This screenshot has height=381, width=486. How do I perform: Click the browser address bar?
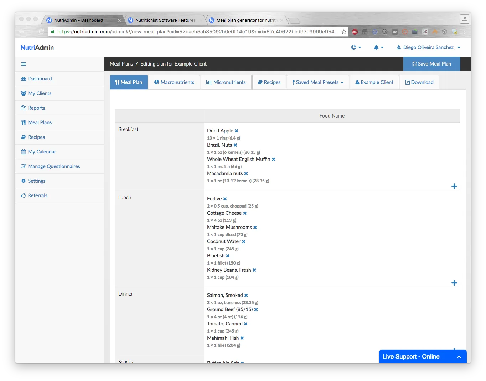coord(196,32)
